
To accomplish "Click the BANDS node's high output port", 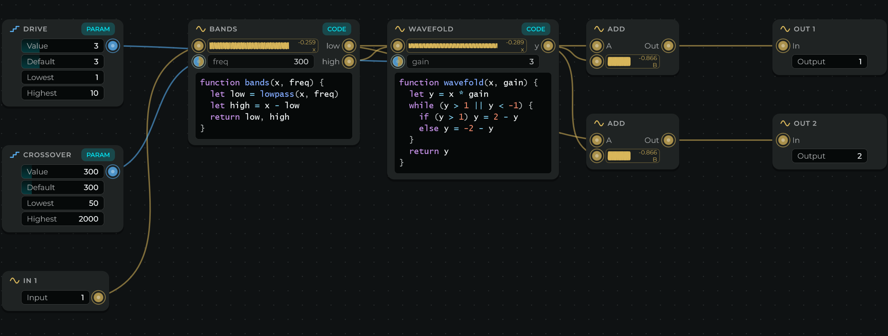I will 349,61.
